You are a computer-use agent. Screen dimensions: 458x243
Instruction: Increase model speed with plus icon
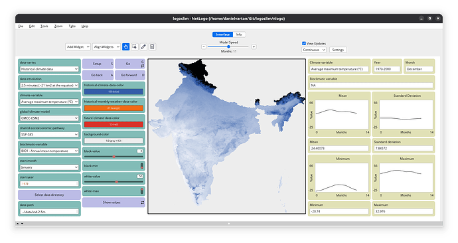254,46
